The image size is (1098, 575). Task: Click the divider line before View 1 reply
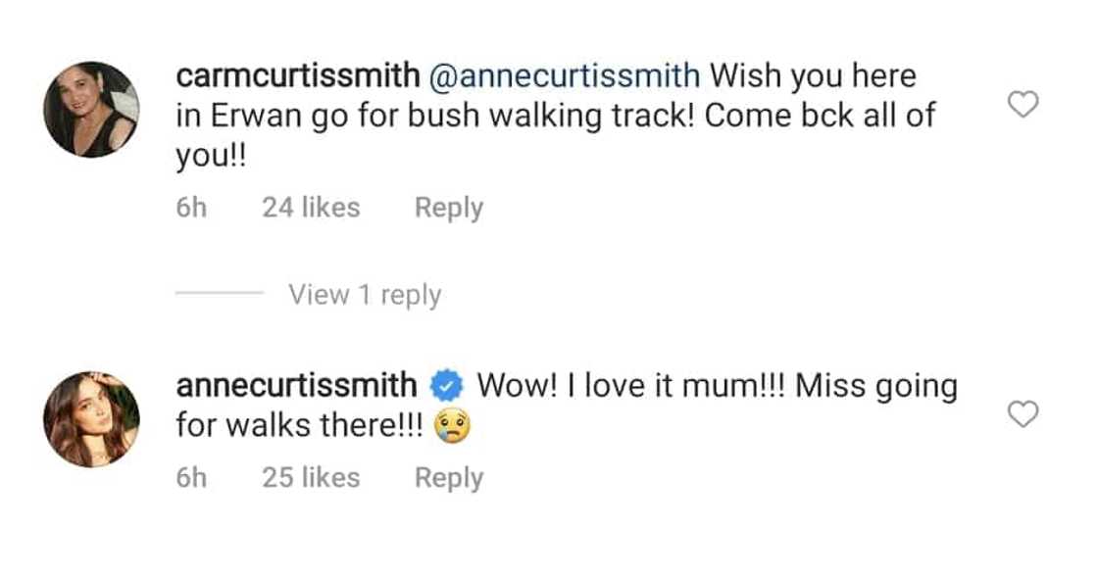(218, 293)
